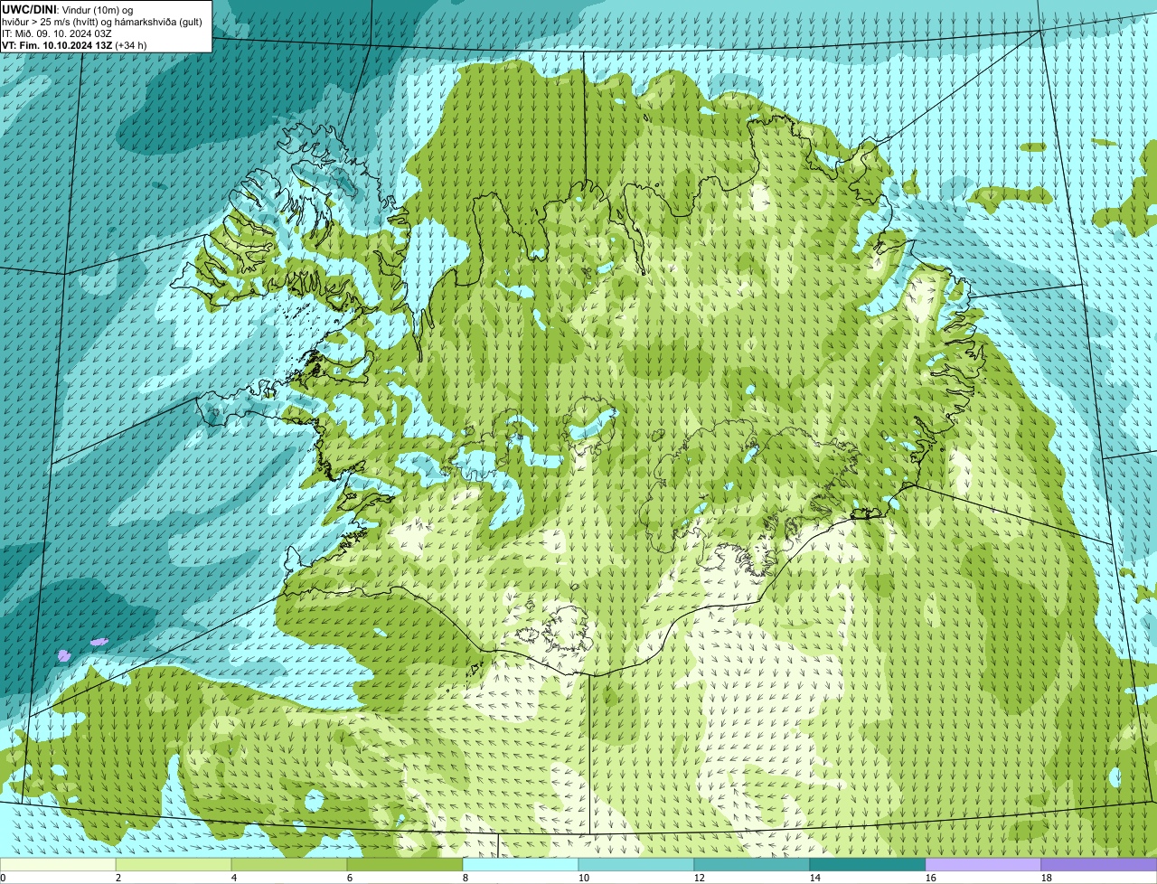Click the 'UWC/DINI: Vindur (10m) og' title line
The width and height of the screenshot is (1157, 884).
(68, 10)
